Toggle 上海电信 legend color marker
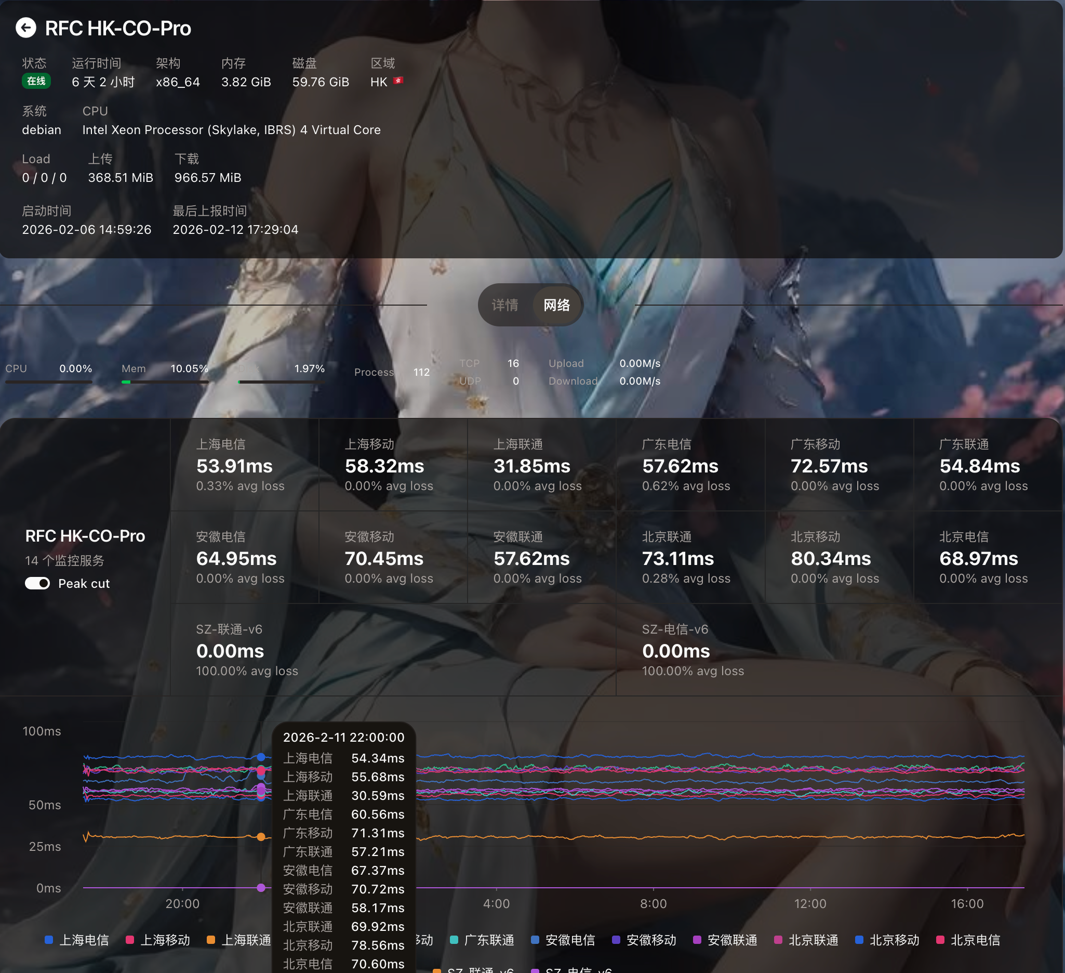The height and width of the screenshot is (973, 1065). [49, 940]
